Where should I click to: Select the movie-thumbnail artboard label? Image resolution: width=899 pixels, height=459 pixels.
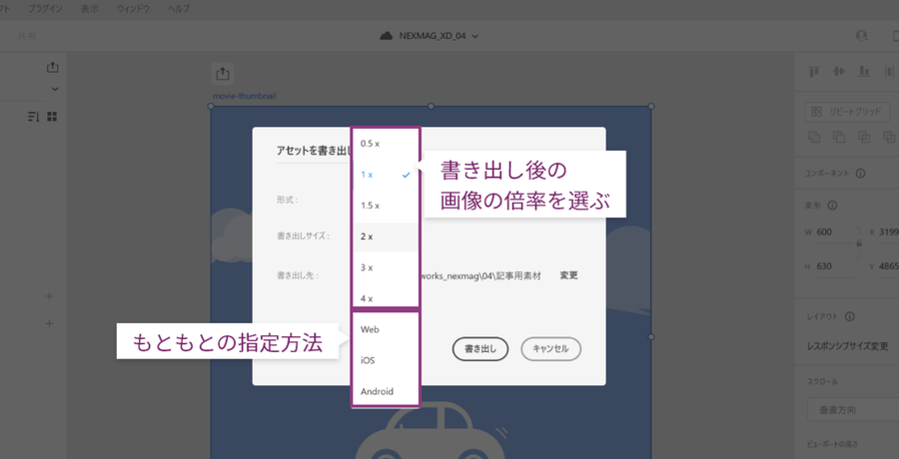245,96
